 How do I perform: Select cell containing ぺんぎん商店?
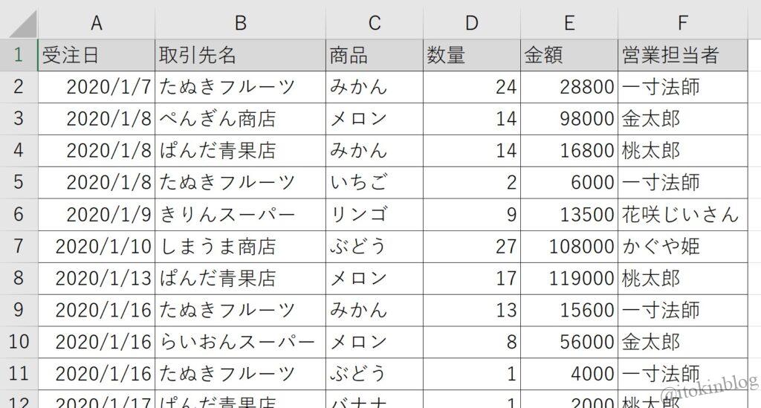pyautogui.click(x=240, y=119)
